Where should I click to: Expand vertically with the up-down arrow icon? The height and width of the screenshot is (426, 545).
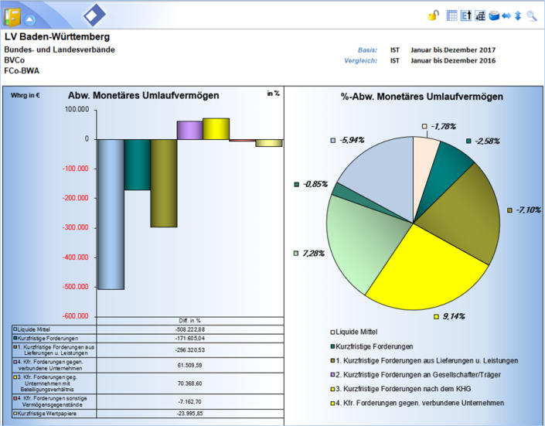click(x=517, y=15)
